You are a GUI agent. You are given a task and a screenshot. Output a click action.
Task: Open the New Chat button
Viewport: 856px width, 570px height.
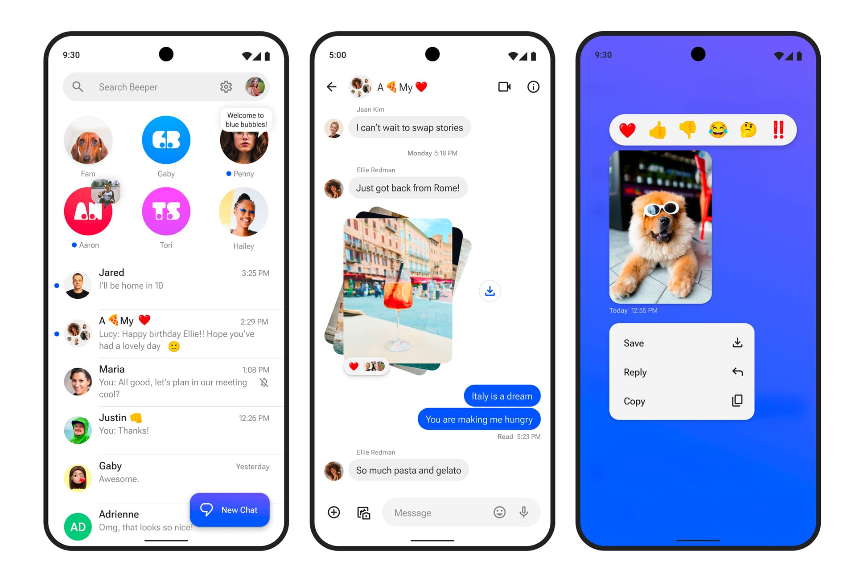[229, 509]
